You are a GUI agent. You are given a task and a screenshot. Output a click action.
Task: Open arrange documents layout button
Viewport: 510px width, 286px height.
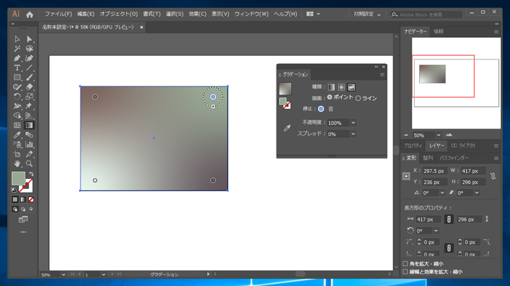(313, 14)
